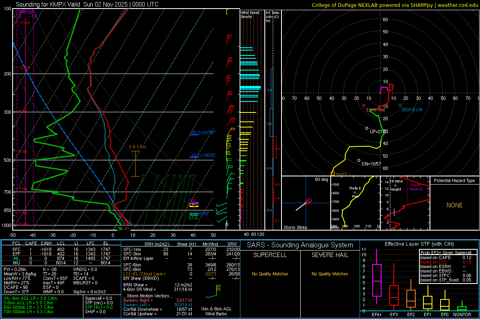This screenshot has width=480, height=319.
Task: Select the MU parcel row
Action: pyautogui.click(x=61, y=262)
